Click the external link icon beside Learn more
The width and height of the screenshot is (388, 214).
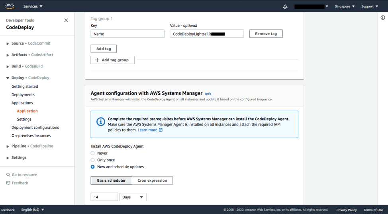click(161, 130)
